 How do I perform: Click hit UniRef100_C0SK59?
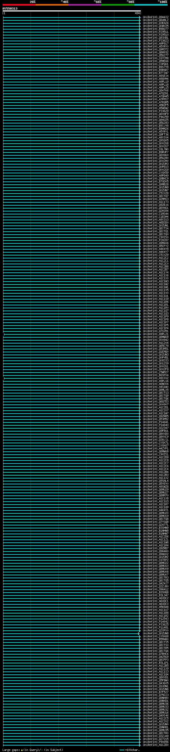pyautogui.click(x=156, y=173)
